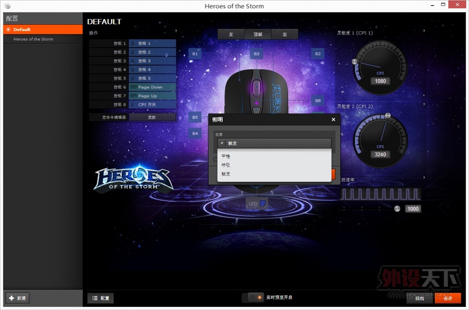Tick the checkbox in the 照明 dialog
Screen dimensions: 469x310
pyautogui.click(x=215, y=160)
